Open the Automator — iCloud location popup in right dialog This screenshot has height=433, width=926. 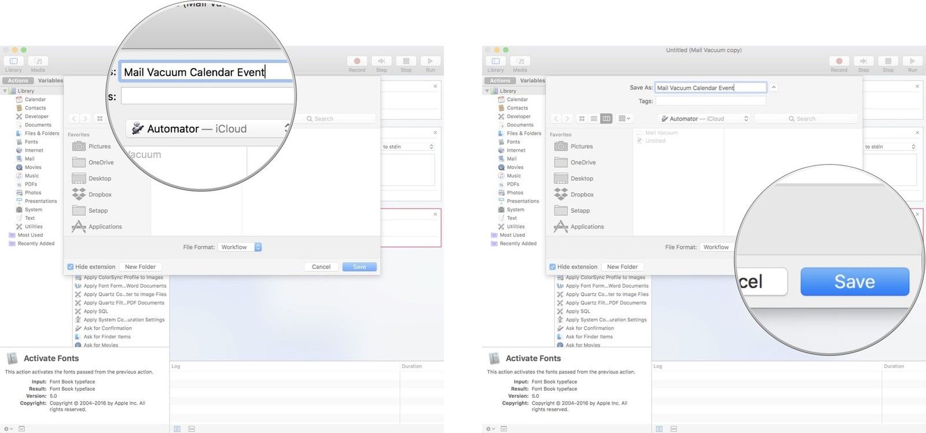click(x=704, y=119)
